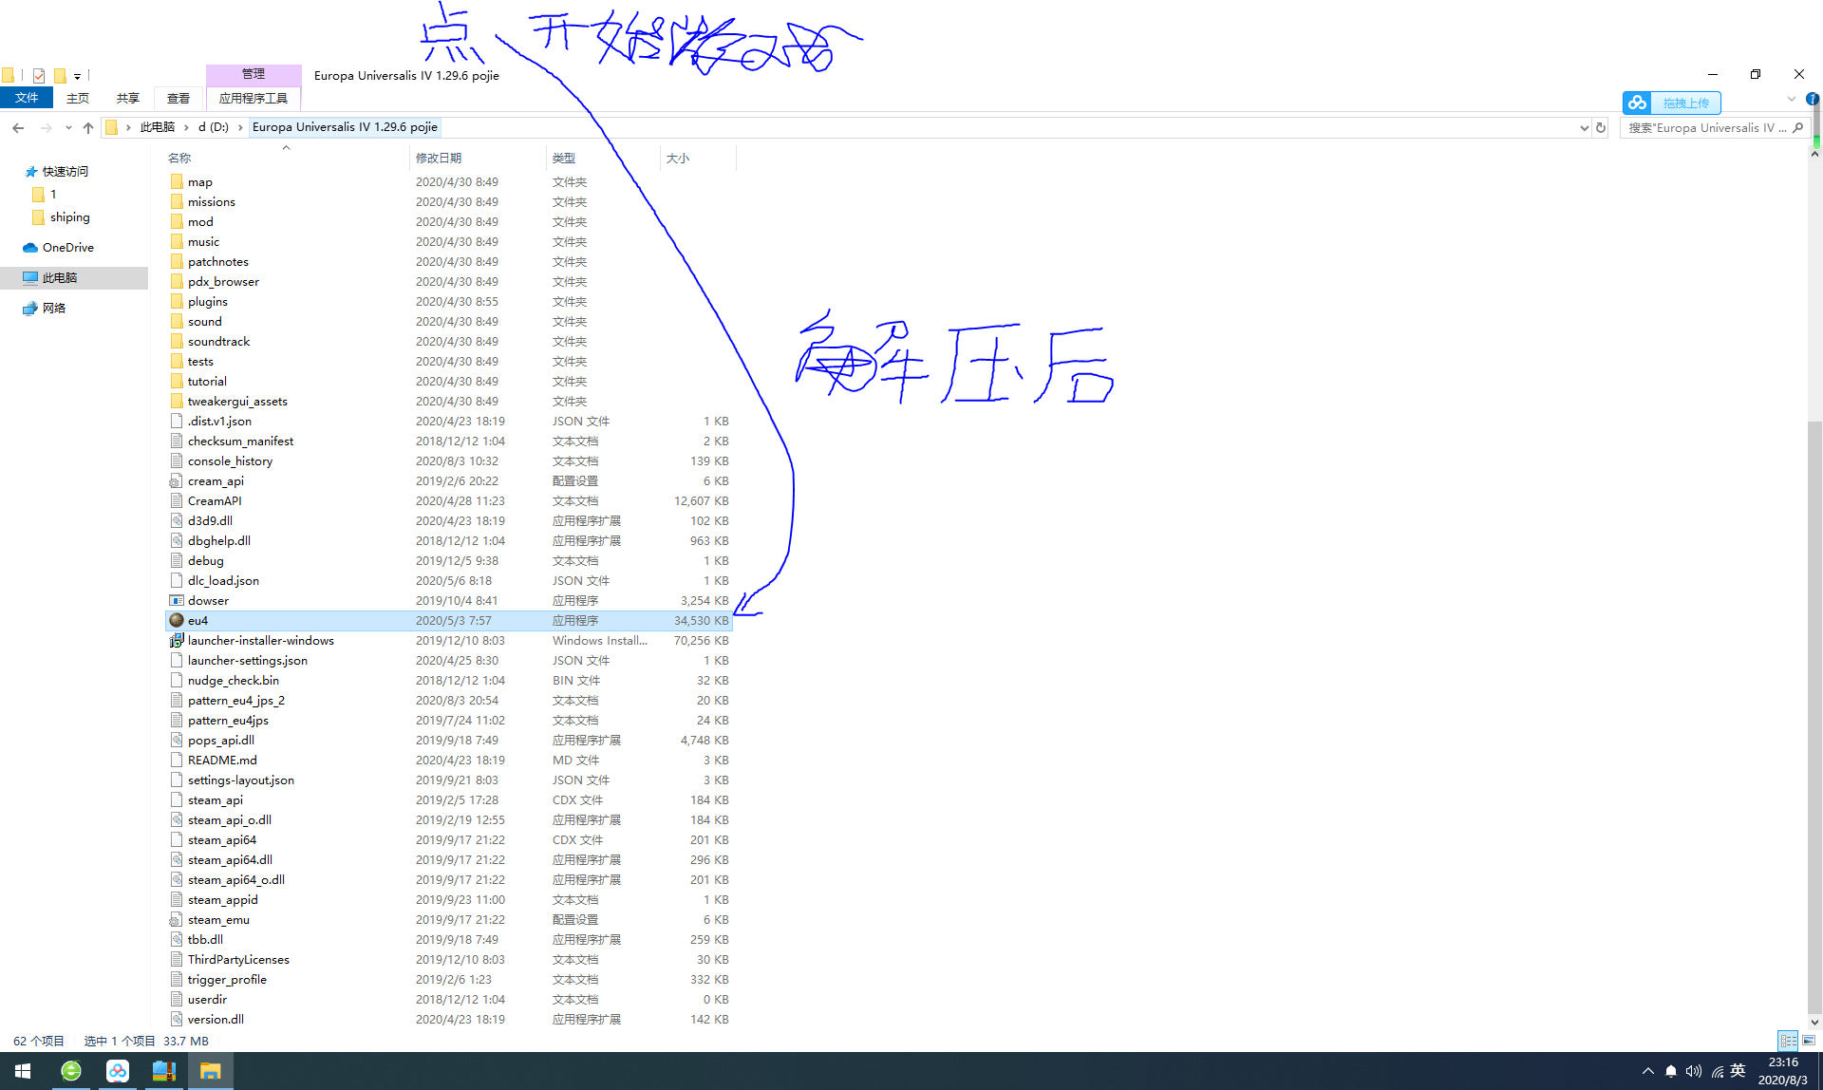Select the CreamAPI text document

point(448,500)
